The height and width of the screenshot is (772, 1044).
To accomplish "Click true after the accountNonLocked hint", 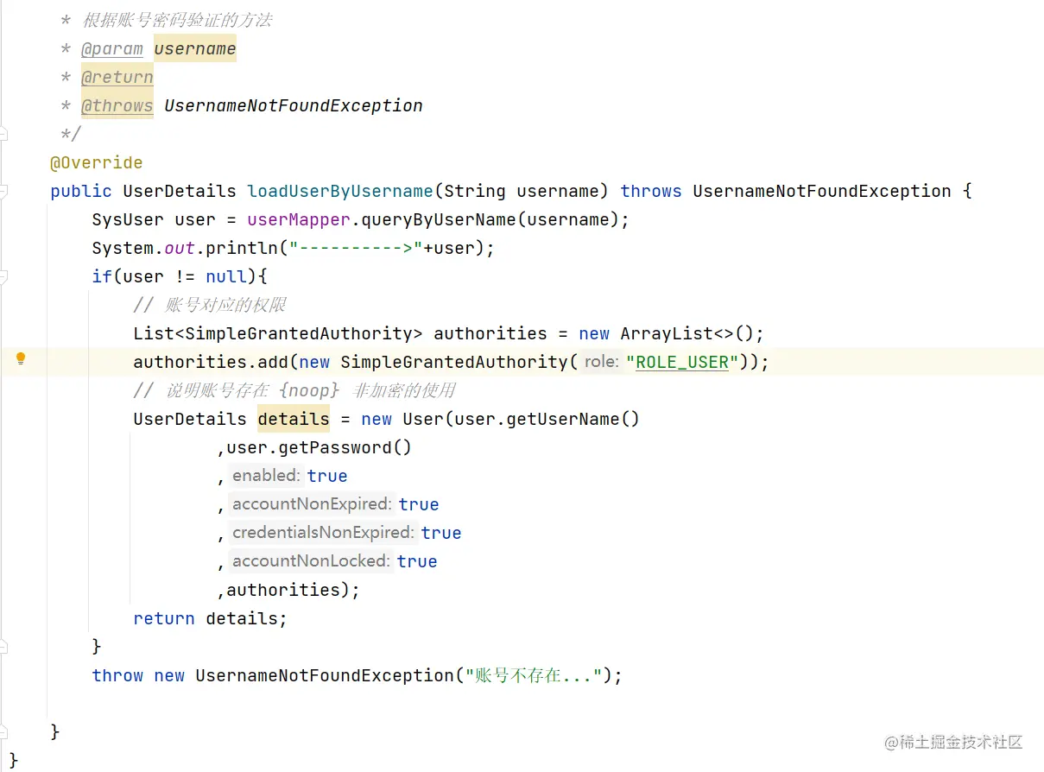I will (x=417, y=561).
